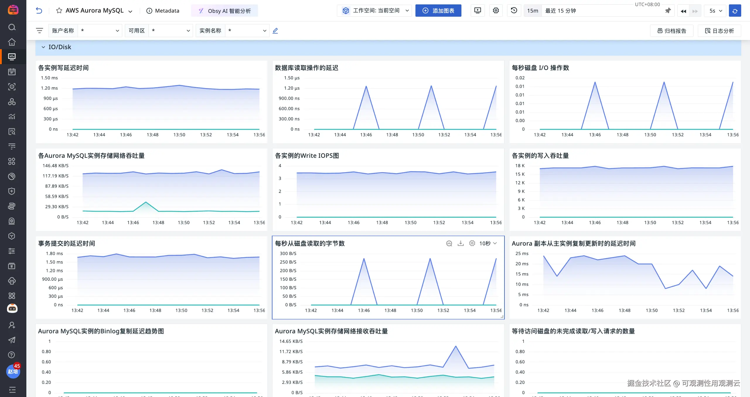750x397 pixels.
Task: Open the calendar events icon in the sidebar
Action: 12,72
